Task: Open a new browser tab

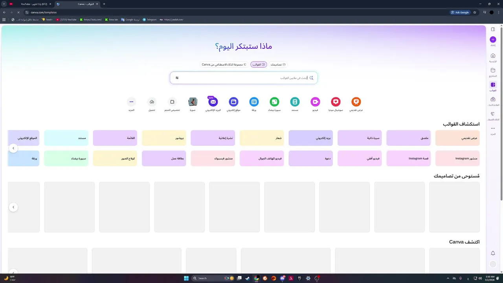Action: (104, 4)
